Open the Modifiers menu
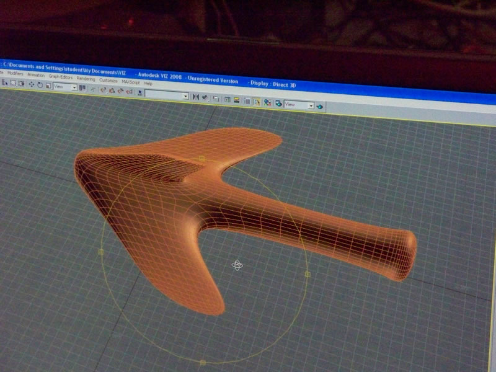496x372 pixels. (15, 74)
